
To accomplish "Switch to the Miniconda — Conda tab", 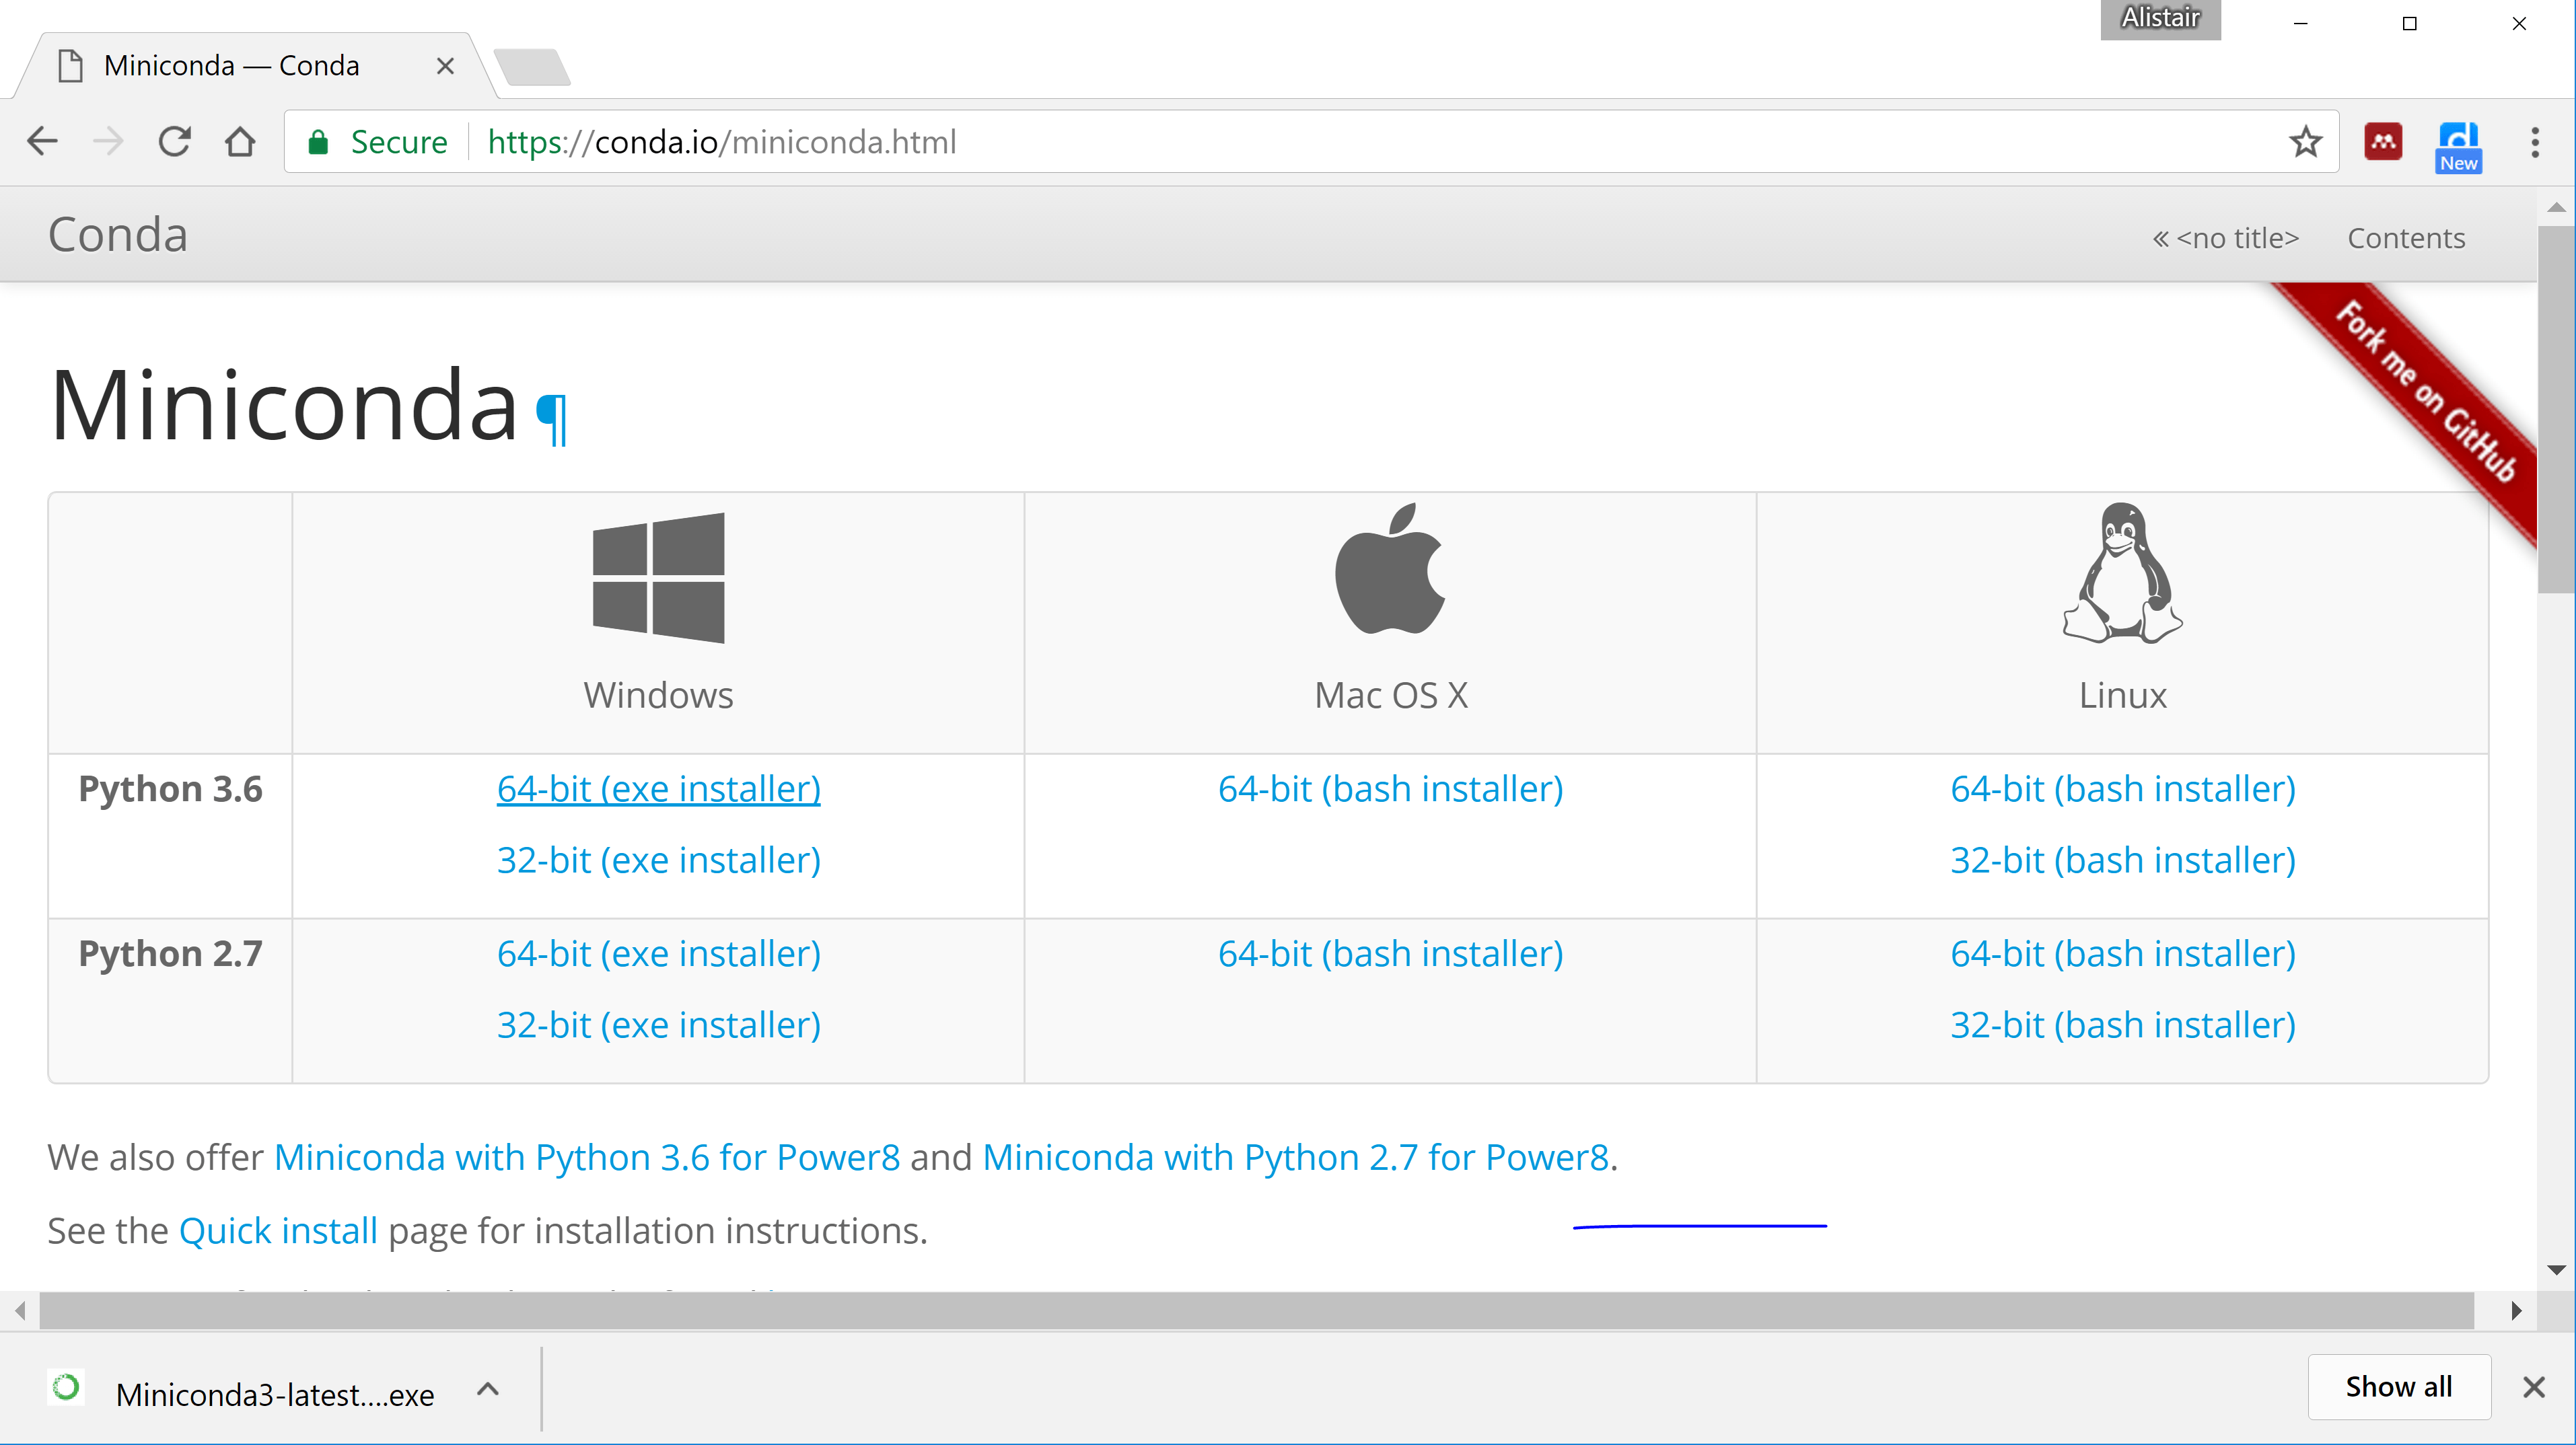I will [232, 66].
